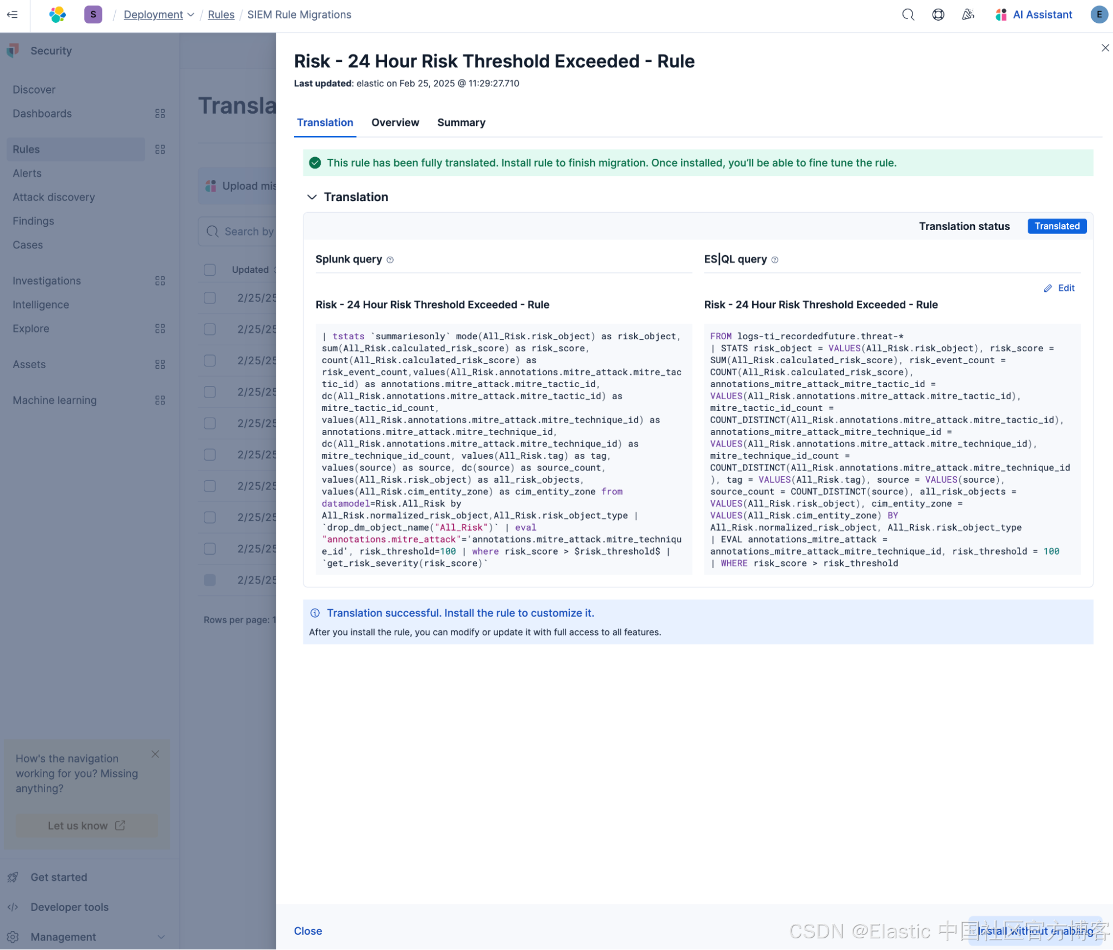
Task: Click Install without enabling button
Action: point(1035,931)
